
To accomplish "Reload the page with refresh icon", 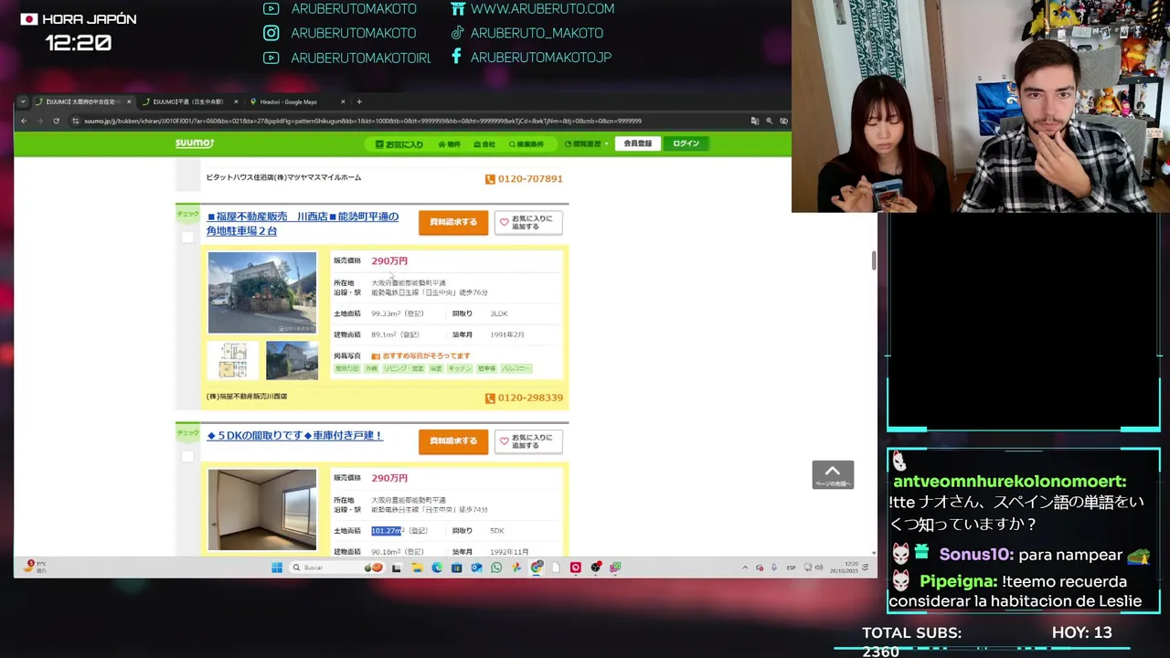I will click(x=56, y=121).
